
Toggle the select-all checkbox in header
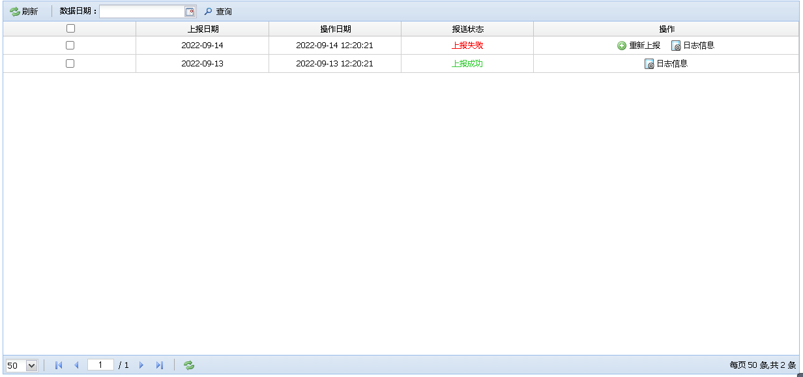pos(70,28)
